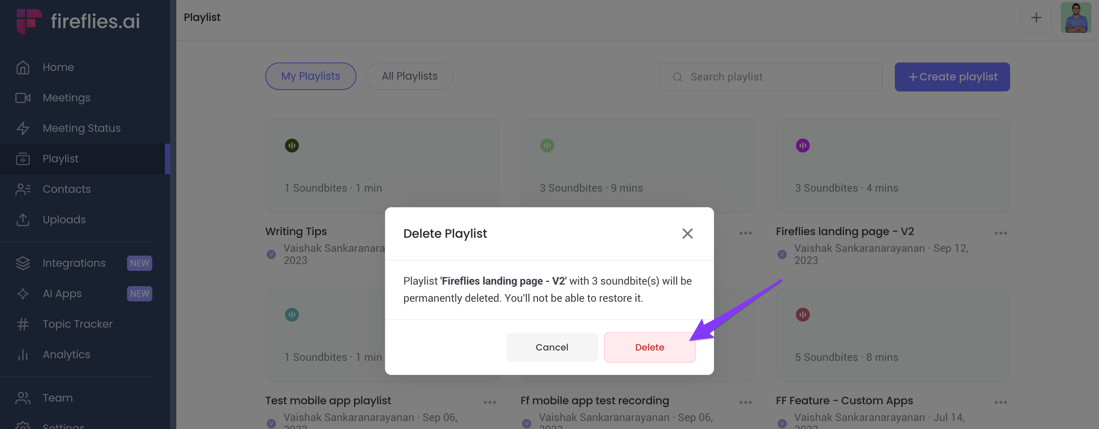Open options menu for Test mobile app playlist

pyautogui.click(x=490, y=403)
